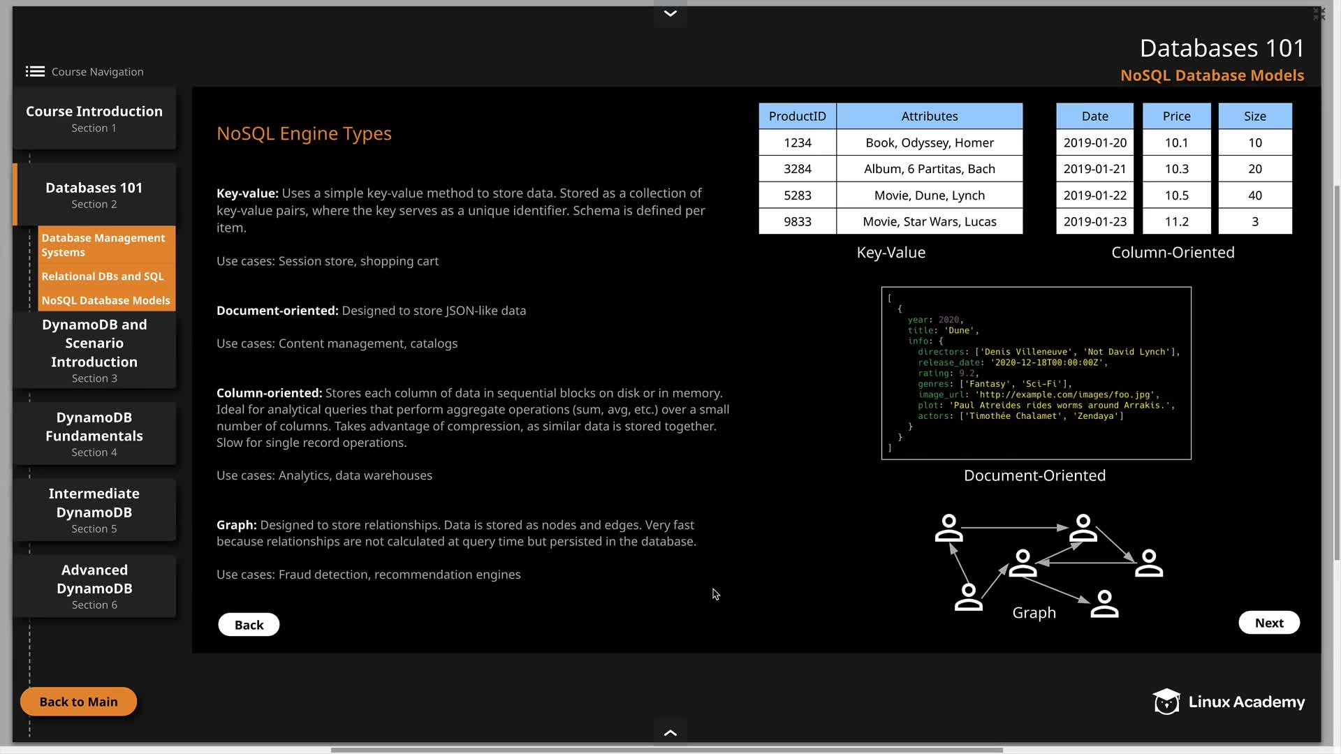Expand the top chevron-down panel handle

coord(670,14)
